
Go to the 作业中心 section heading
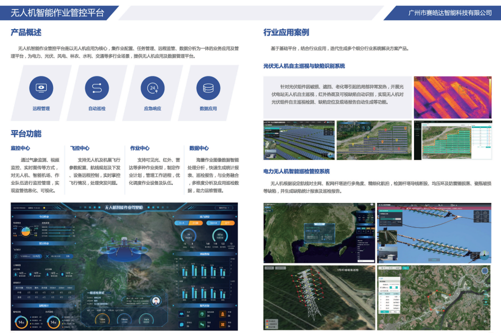coord(140,148)
